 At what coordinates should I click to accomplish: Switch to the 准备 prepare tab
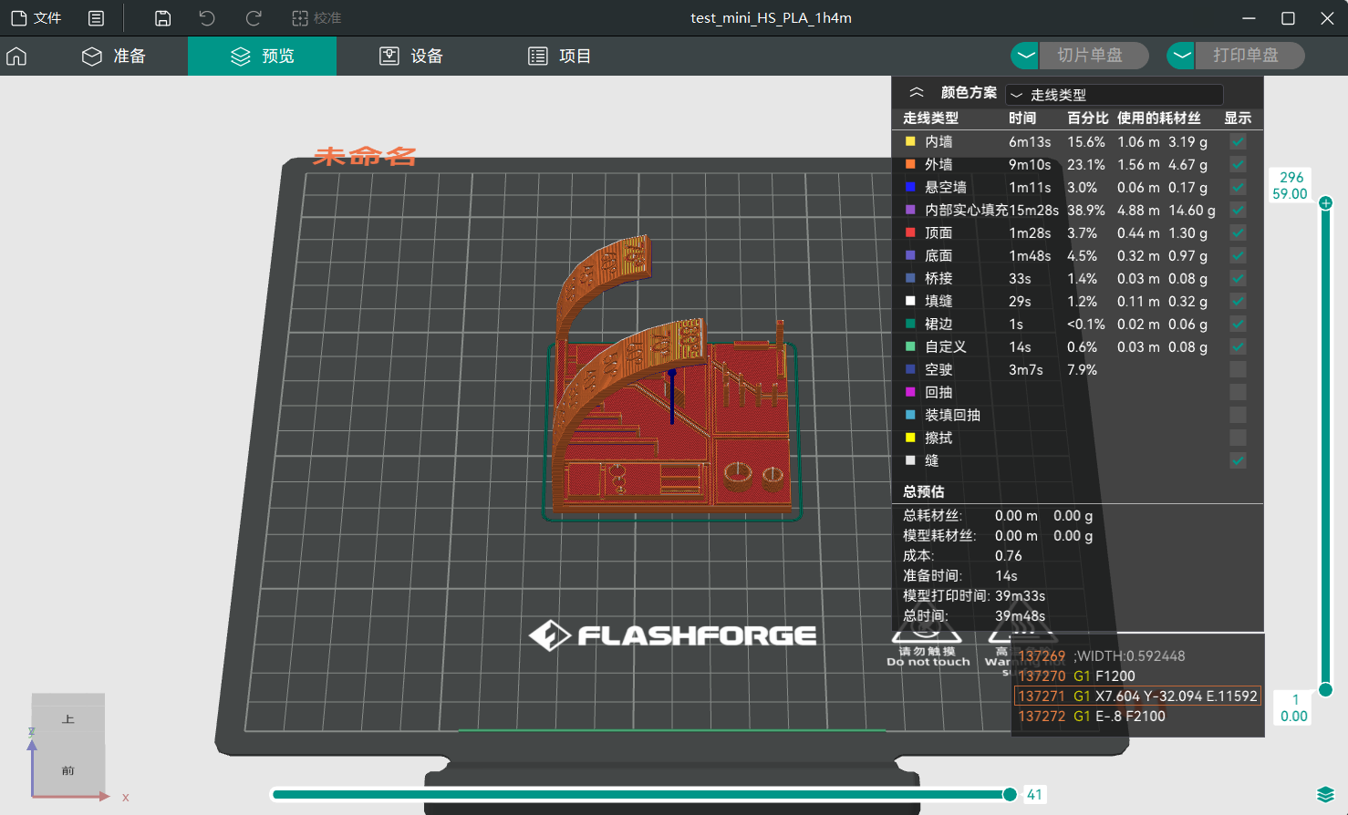[114, 57]
